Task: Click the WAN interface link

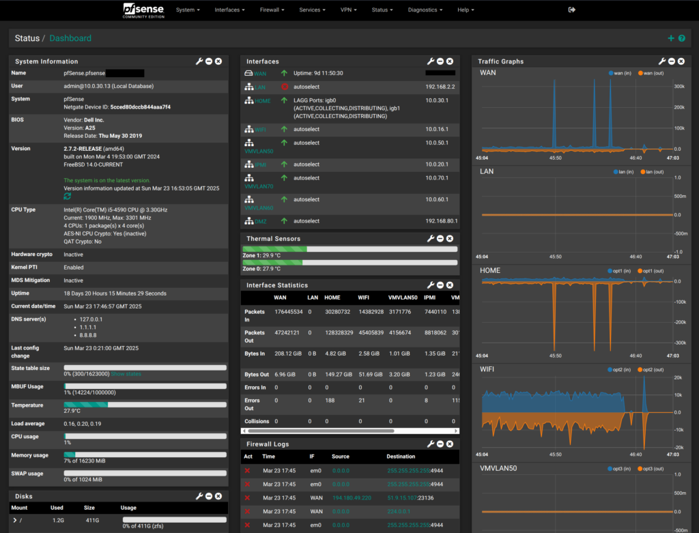Action: pyautogui.click(x=261, y=73)
